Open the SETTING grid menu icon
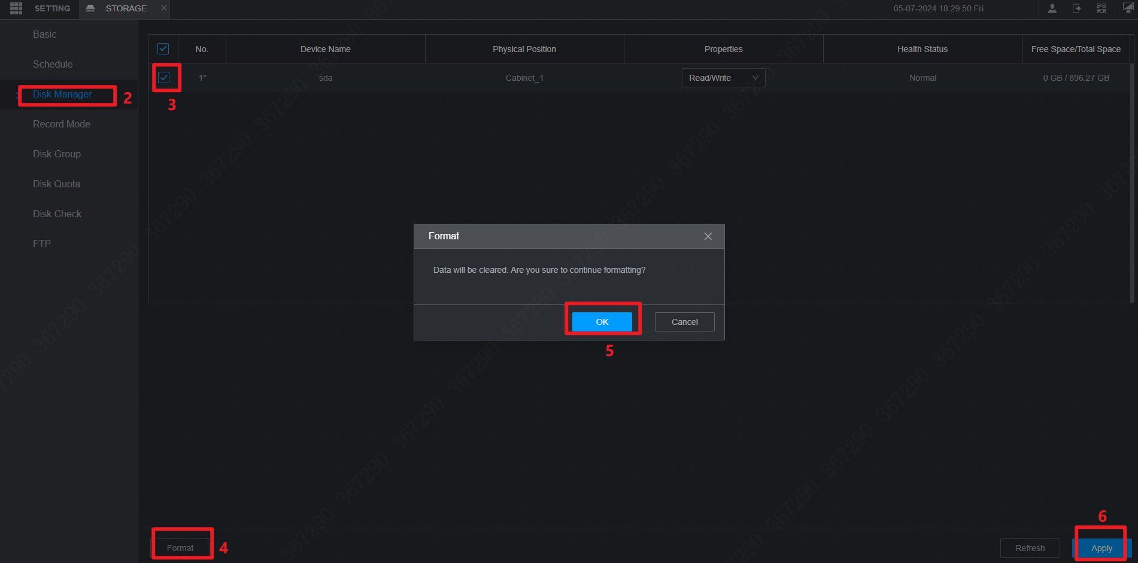Screen dimensions: 1138x563 click(x=16, y=8)
